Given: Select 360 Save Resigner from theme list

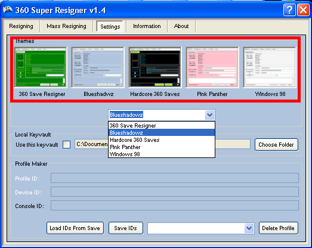Looking at the screenshot, I should point(162,126).
